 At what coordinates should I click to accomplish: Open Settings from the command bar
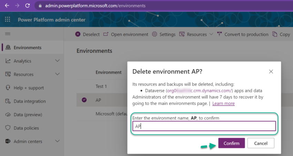(x=168, y=35)
